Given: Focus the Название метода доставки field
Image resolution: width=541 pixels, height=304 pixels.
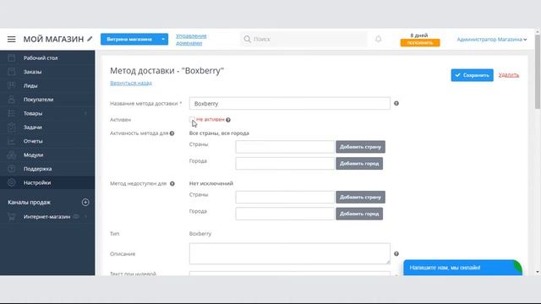Looking at the screenshot, I should point(290,103).
